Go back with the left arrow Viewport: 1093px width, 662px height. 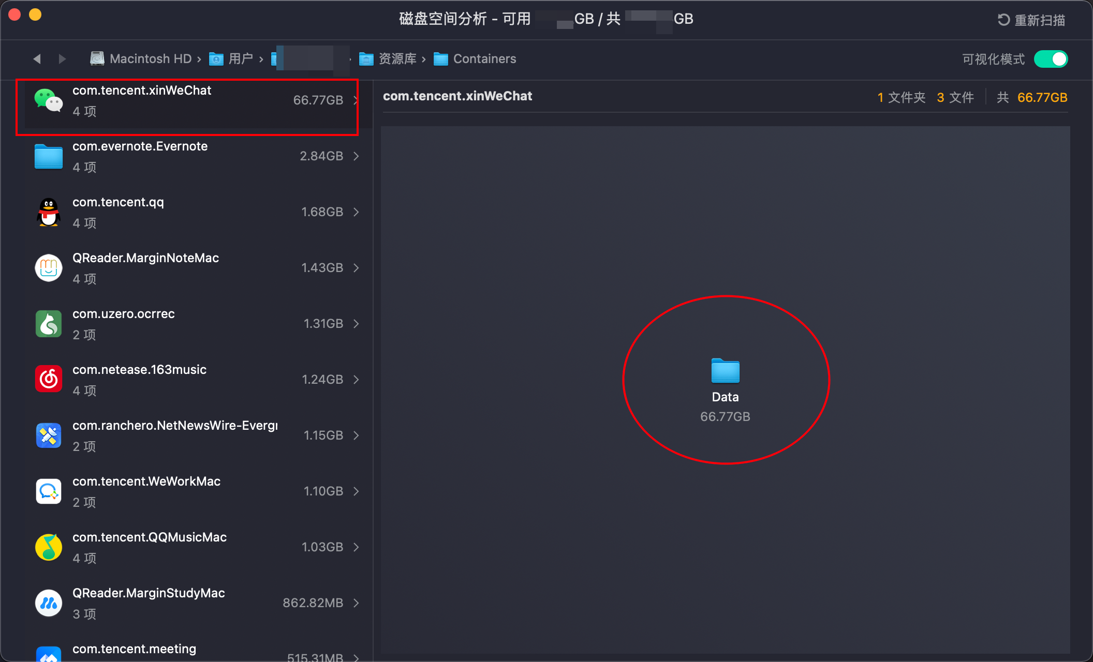(x=37, y=59)
